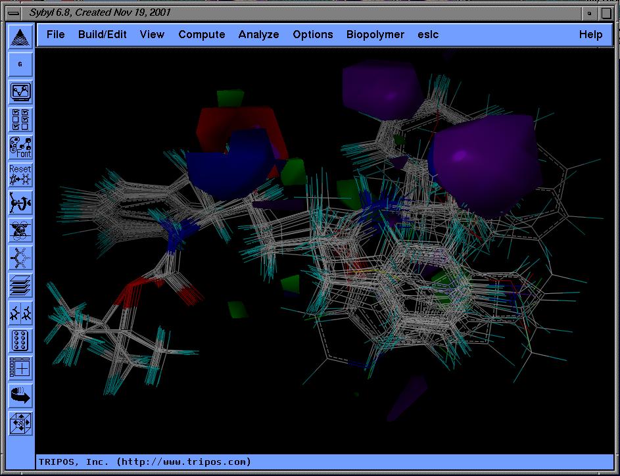Open the Options menu

pyautogui.click(x=313, y=35)
